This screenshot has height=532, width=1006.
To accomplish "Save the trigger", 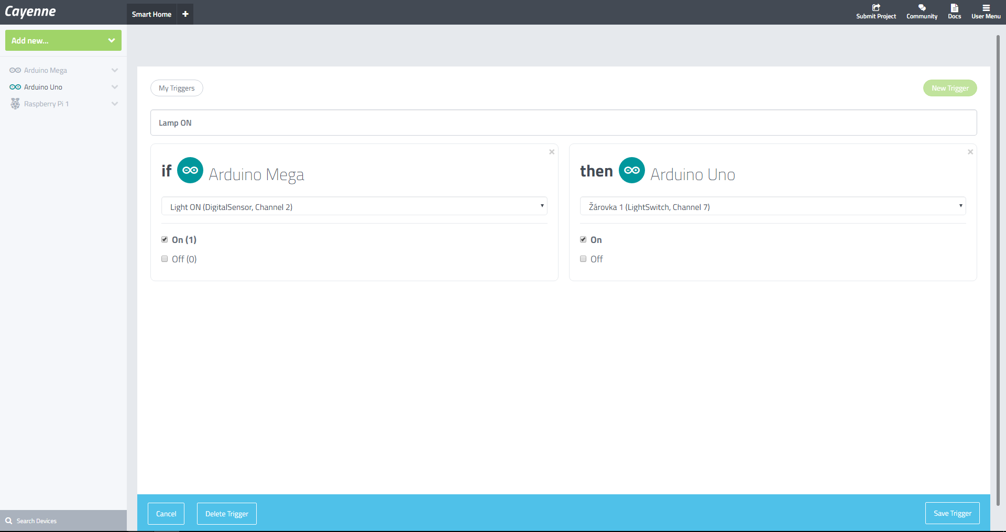I will pyautogui.click(x=953, y=513).
